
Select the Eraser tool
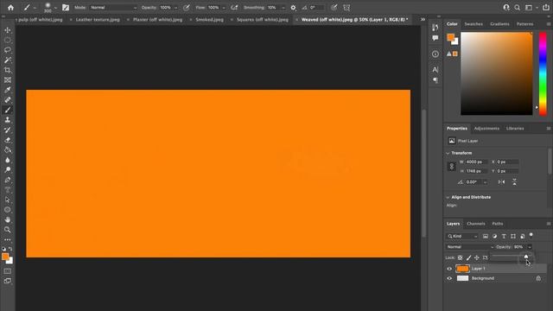(8, 140)
